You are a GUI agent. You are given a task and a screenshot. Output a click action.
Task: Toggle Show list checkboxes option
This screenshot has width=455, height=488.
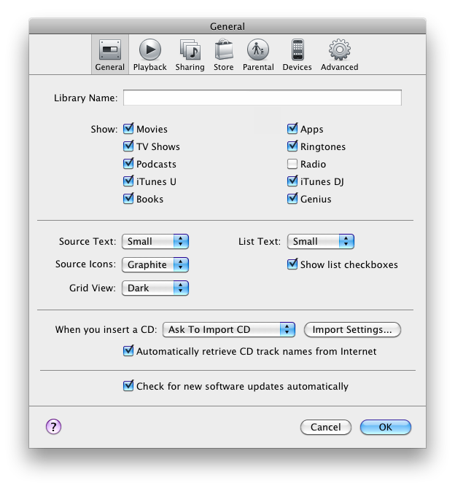[292, 264]
